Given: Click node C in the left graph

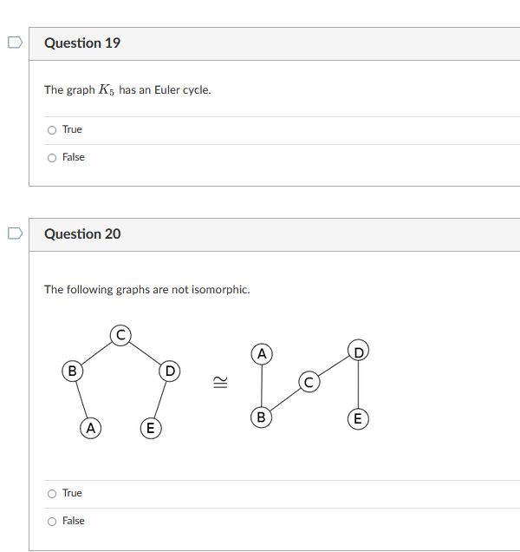Looking at the screenshot, I should [120, 335].
